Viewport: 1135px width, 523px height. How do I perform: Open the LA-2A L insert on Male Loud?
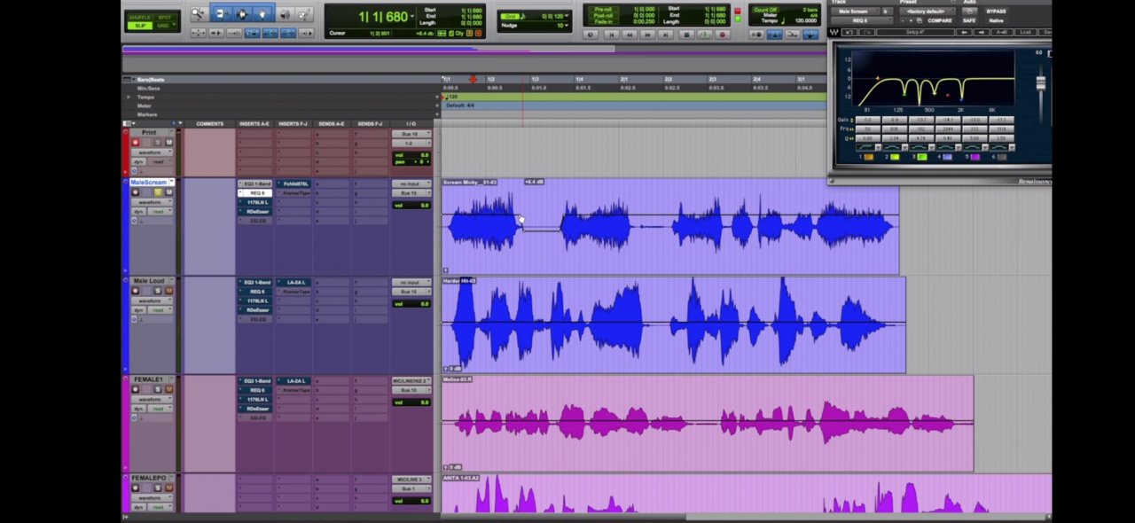294,282
